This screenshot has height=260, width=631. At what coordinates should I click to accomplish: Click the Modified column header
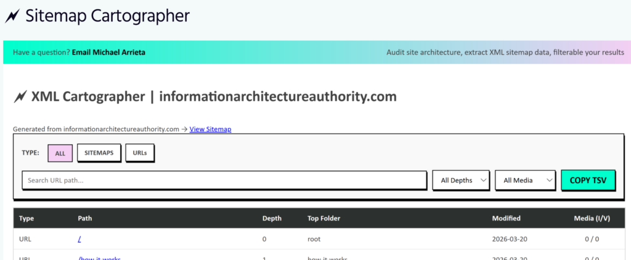[x=507, y=219]
